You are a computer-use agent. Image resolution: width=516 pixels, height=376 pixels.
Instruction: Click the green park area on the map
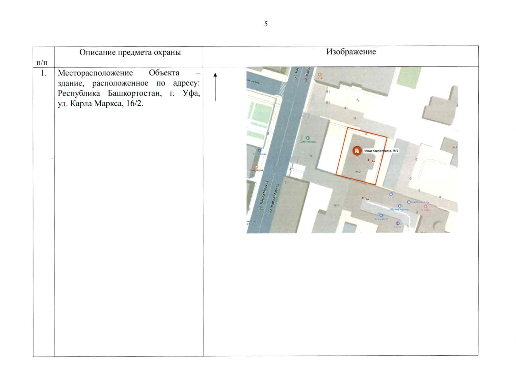(409, 76)
